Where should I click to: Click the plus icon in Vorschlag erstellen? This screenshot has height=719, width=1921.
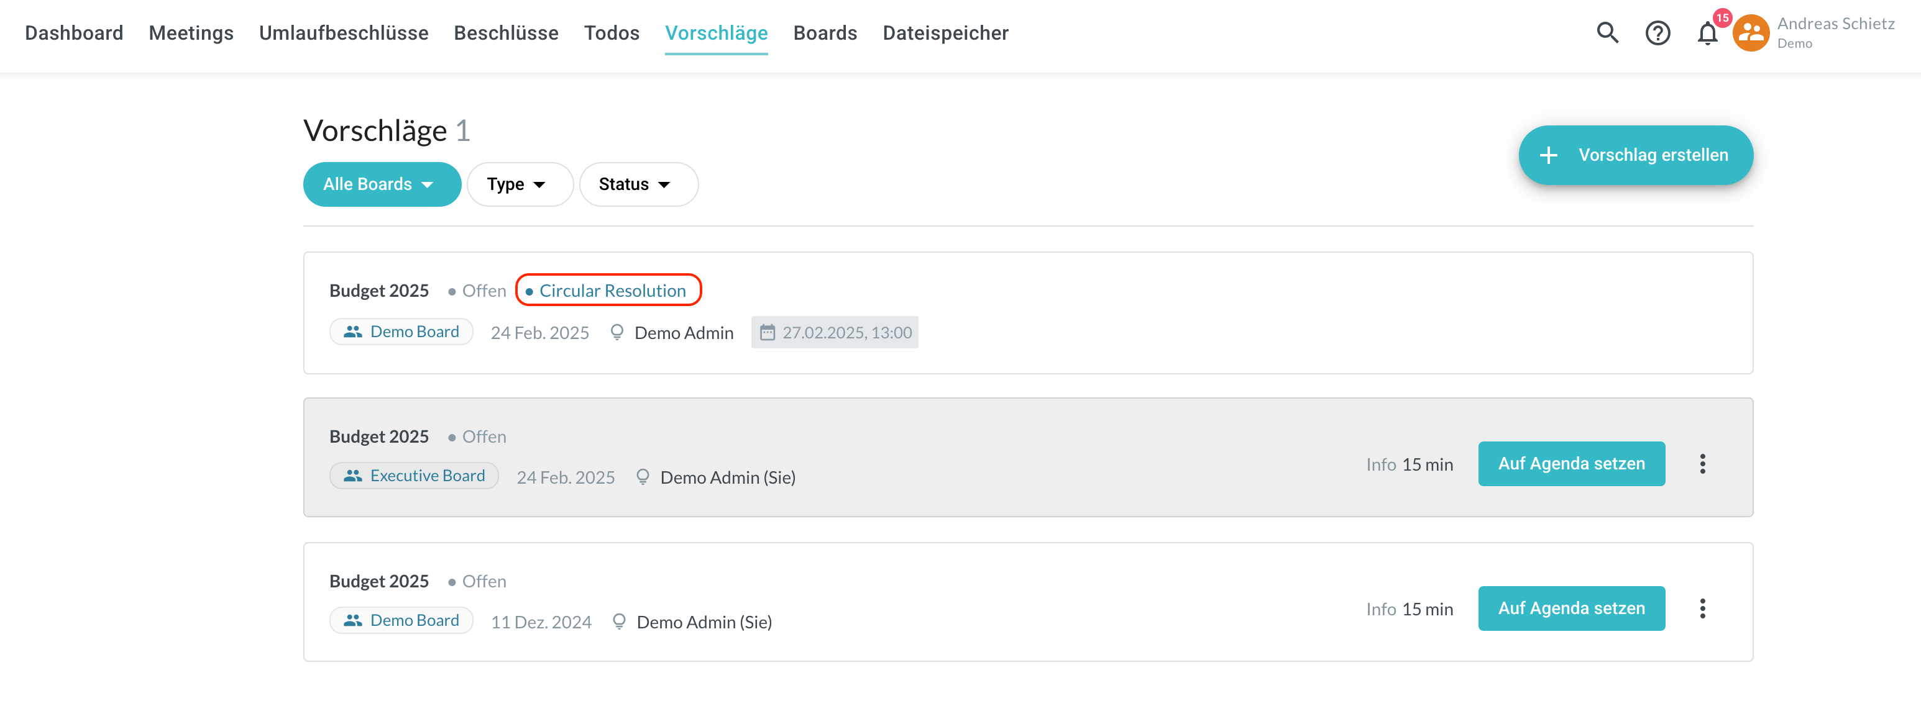coord(1549,155)
